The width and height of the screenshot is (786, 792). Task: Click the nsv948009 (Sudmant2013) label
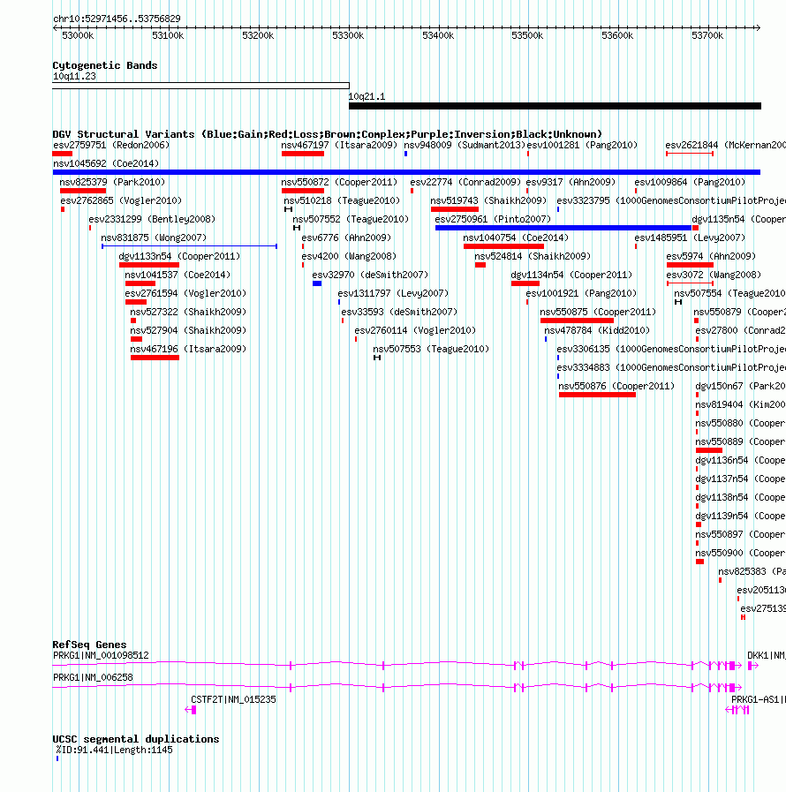465,145
